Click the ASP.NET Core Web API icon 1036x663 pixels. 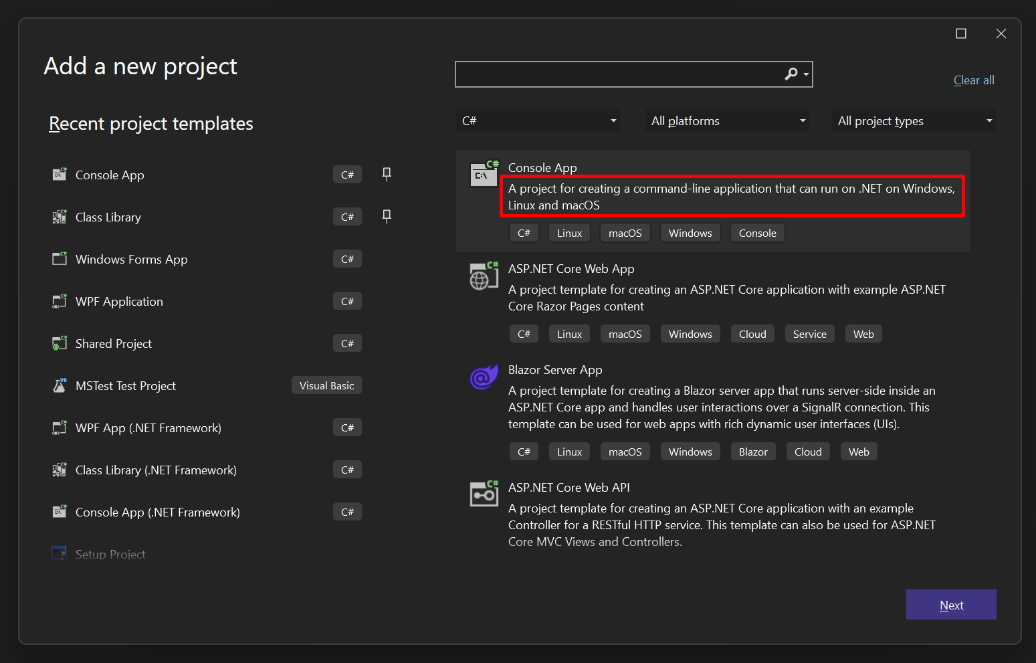[x=484, y=494]
